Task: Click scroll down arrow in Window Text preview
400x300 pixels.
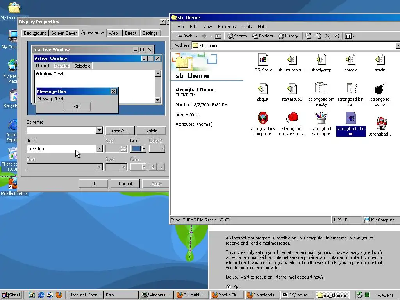Action: point(158,100)
